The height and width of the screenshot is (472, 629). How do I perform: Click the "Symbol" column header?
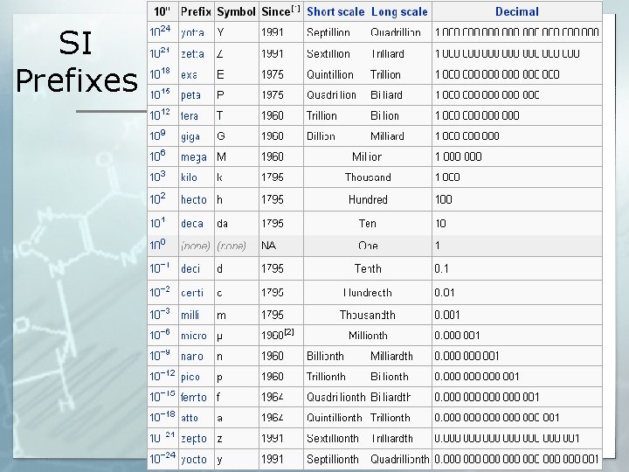(236, 11)
